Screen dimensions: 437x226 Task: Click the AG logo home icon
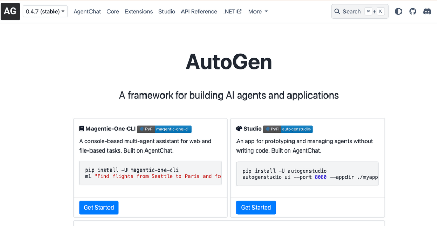(x=10, y=11)
